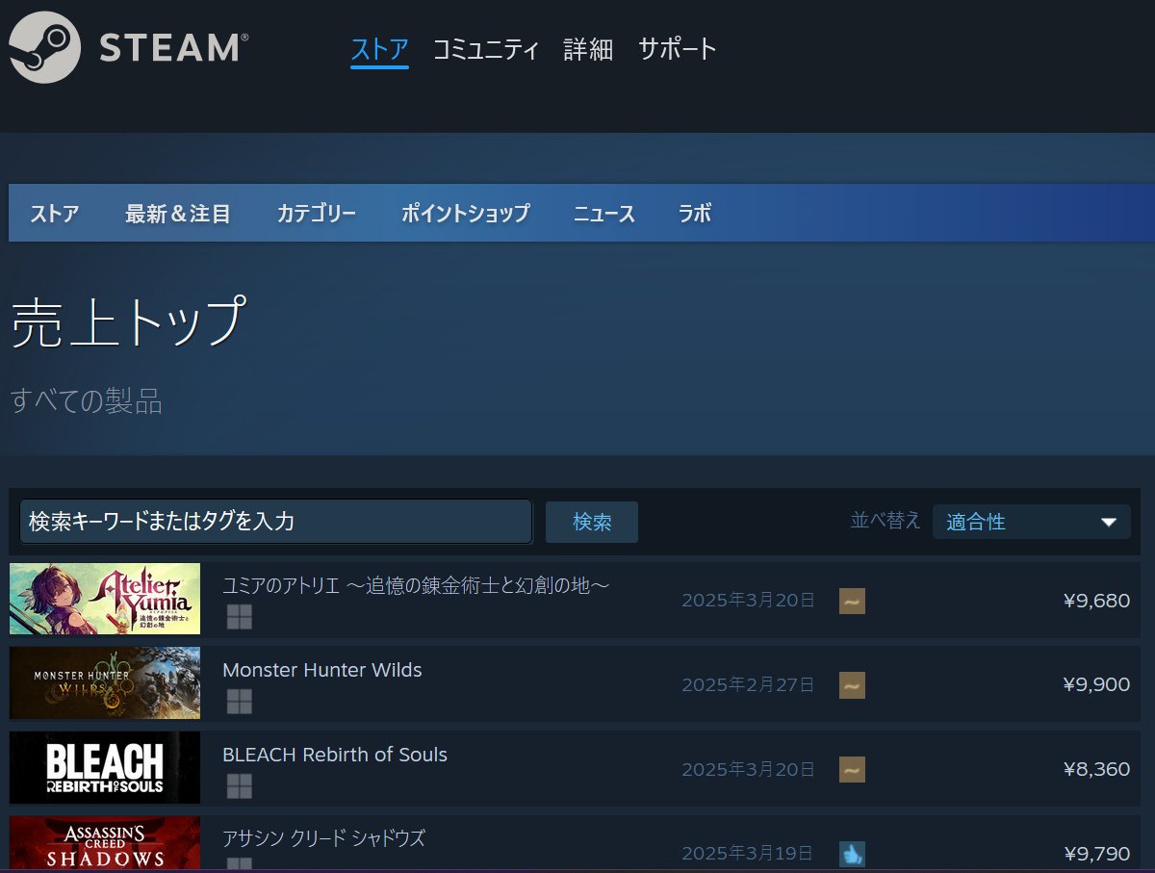The height and width of the screenshot is (873, 1155).
Task: Open カテゴリー in the store bar
Action: pos(317,214)
